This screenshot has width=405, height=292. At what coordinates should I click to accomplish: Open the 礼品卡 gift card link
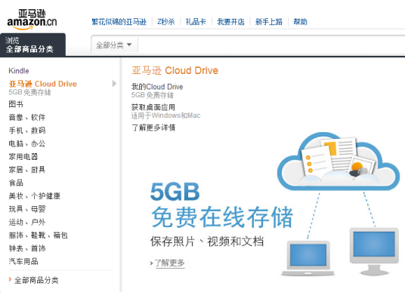click(196, 22)
